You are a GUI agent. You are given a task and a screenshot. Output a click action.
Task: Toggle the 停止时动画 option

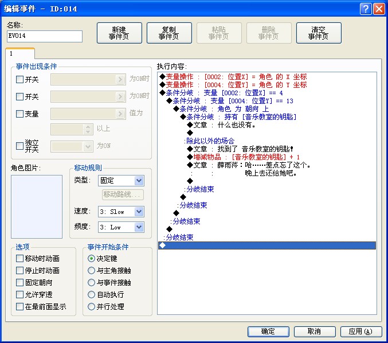click(19, 270)
